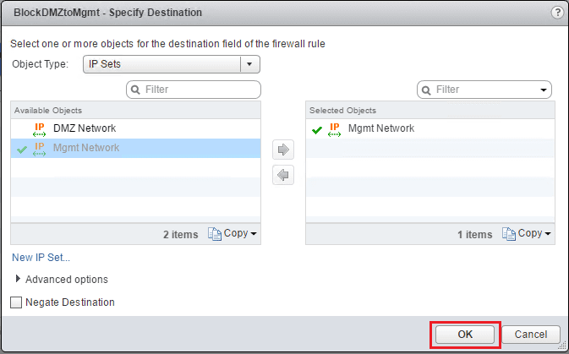Enable the Negate Destination checkbox
569x354 pixels.
[x=17, y=302]
